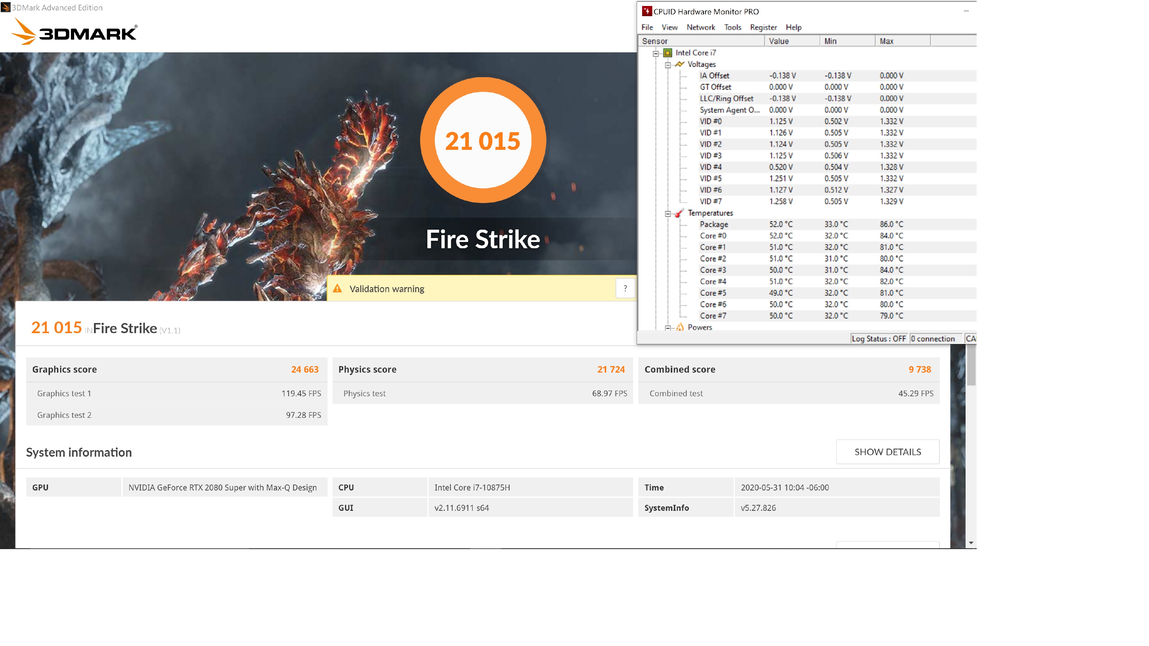Click the Package max temperature 86.0 °C

pyautogui.click(x=891, y=224)
